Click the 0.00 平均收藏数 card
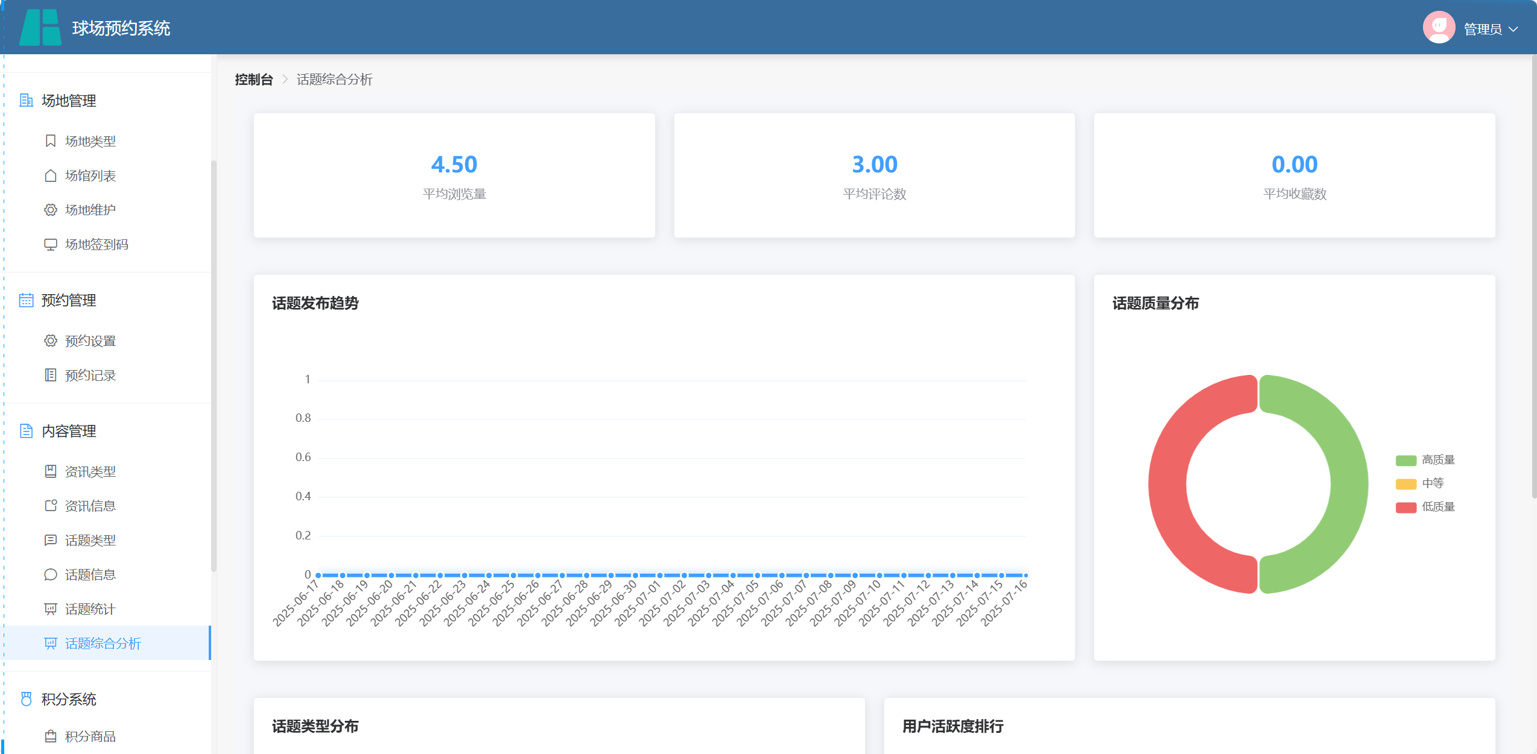Screen dimensions: 1537x754 click(1295, 175)
